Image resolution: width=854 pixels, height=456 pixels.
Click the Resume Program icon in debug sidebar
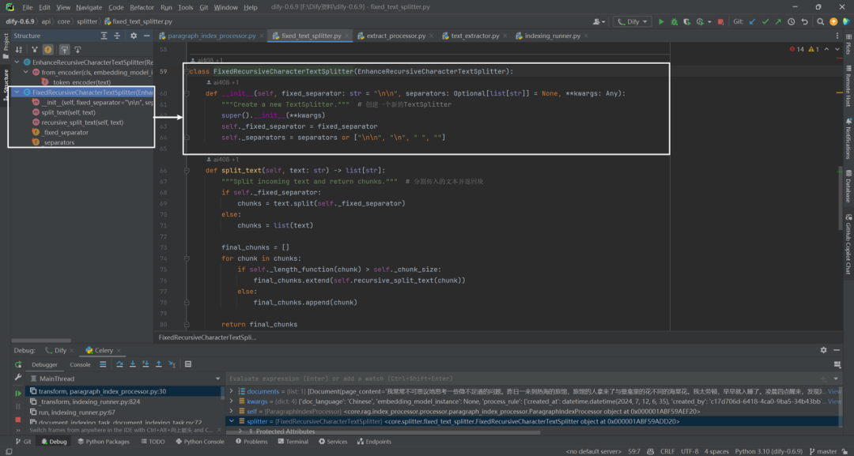pos(18,393)
